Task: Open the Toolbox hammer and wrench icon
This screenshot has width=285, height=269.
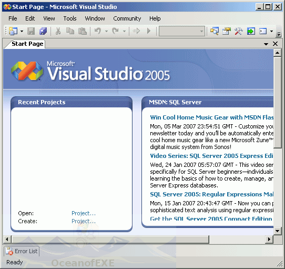Action: point(239,31)
